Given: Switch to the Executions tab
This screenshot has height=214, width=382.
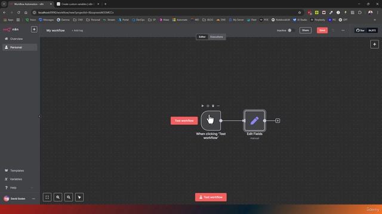Looking at the screenshot, I should [216, 37].
